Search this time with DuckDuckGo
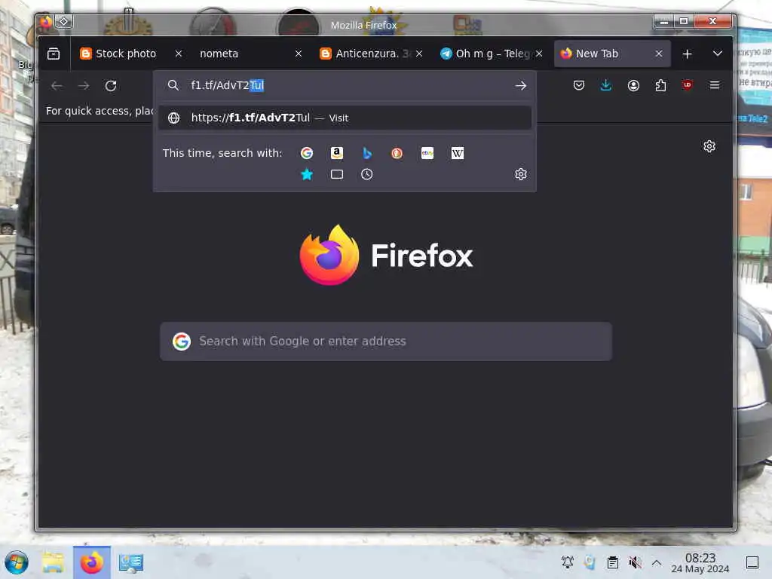The height and width of the screenshot is (579, 772). 397,153
